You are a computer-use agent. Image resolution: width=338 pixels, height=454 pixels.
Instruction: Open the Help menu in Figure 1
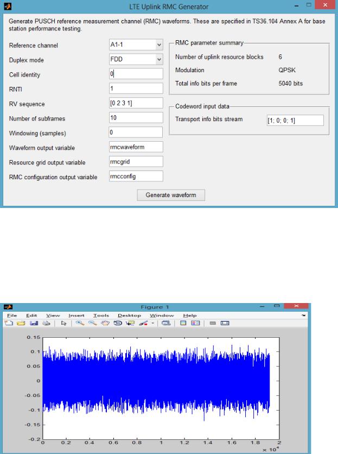click(190, 316)
